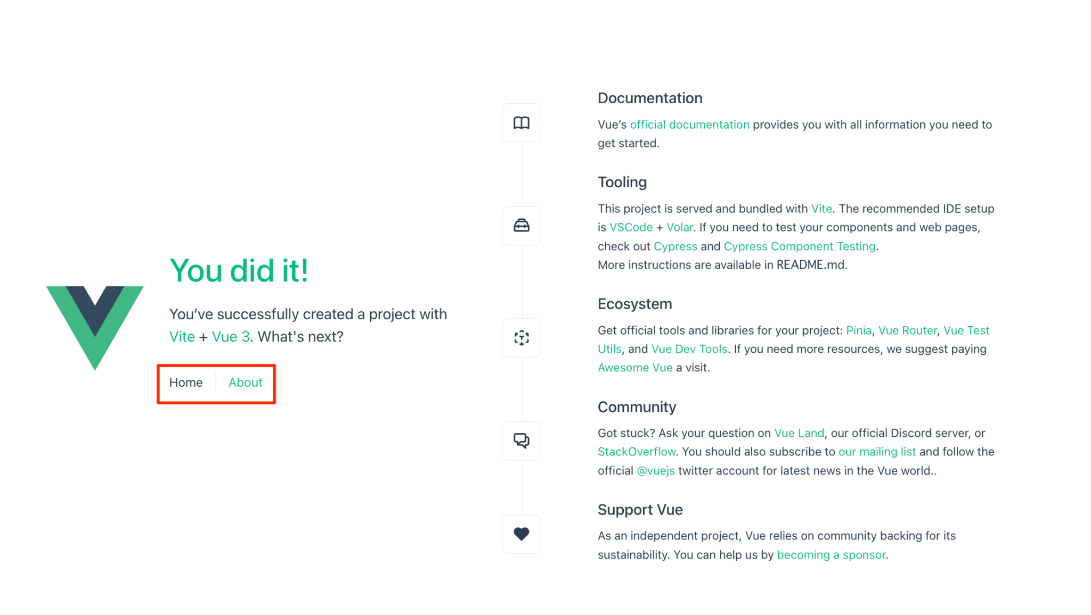Click the Vite link in Tooling section
The image size is (1091, 615).
click(x=821, y=209)
